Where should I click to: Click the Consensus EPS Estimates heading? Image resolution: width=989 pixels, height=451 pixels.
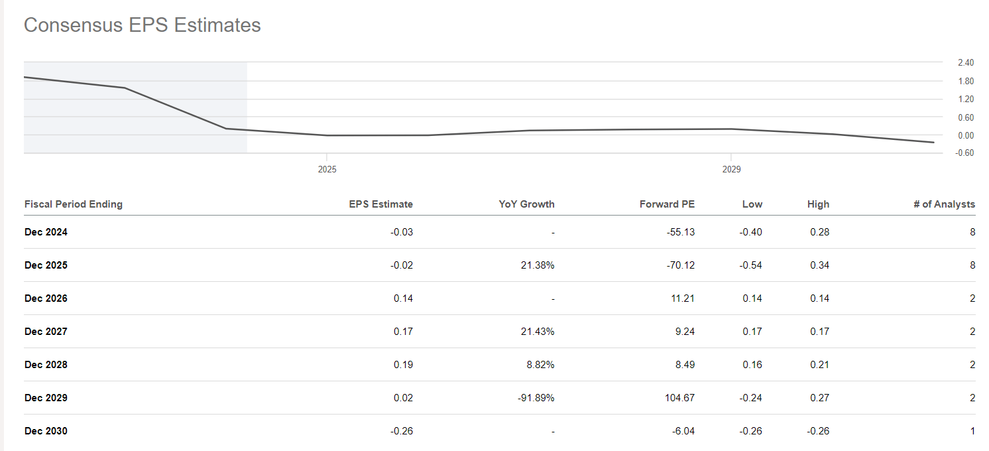tap(142, 25)
